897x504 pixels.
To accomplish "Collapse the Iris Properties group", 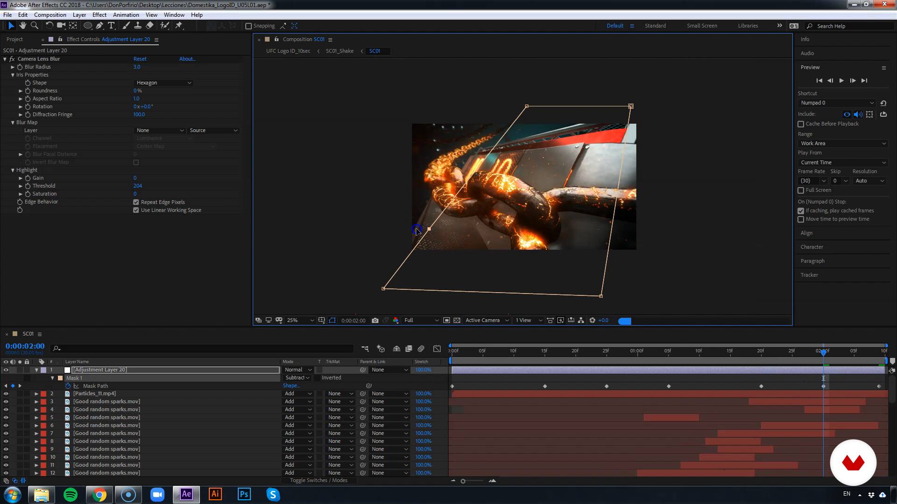I will (x=13, y=75).
